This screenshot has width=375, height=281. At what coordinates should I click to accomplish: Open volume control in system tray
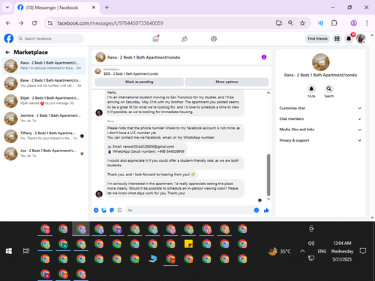311,243
